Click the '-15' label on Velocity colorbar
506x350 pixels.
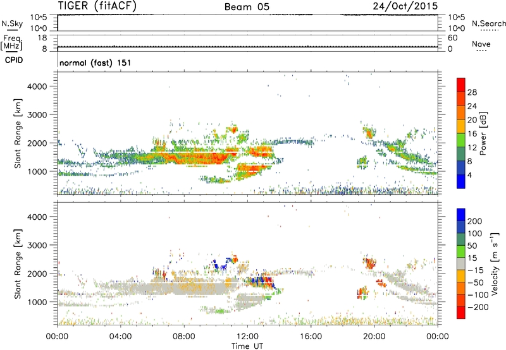click(476, 270)
